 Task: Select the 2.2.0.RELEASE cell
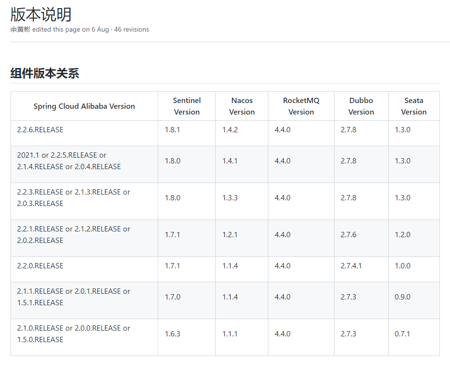[84, 269]
